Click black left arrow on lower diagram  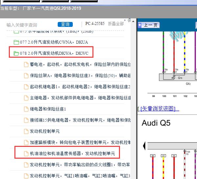(x=144, y=146)
